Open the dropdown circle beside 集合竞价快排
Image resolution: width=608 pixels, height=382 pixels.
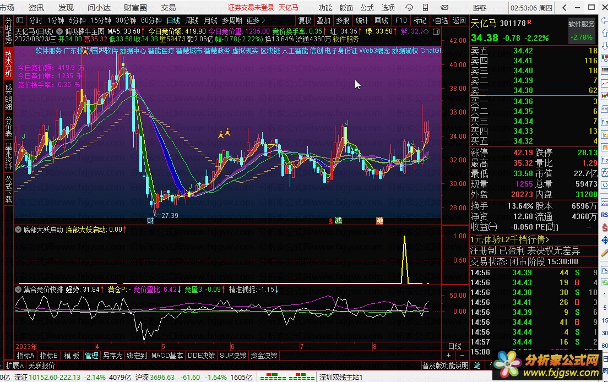(18, 290)
